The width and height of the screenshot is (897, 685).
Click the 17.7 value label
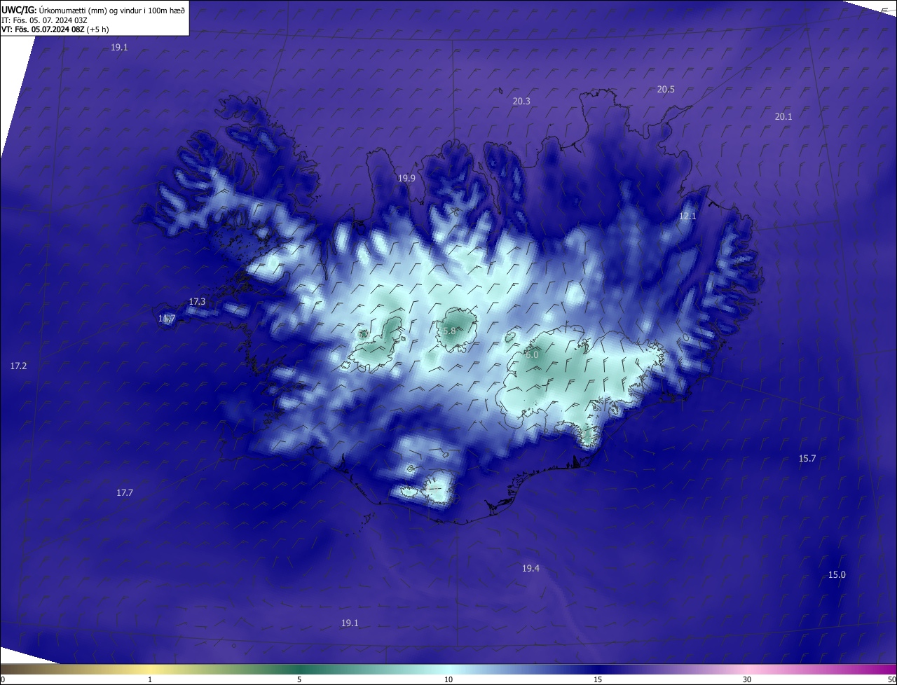[x=124, y=492]
